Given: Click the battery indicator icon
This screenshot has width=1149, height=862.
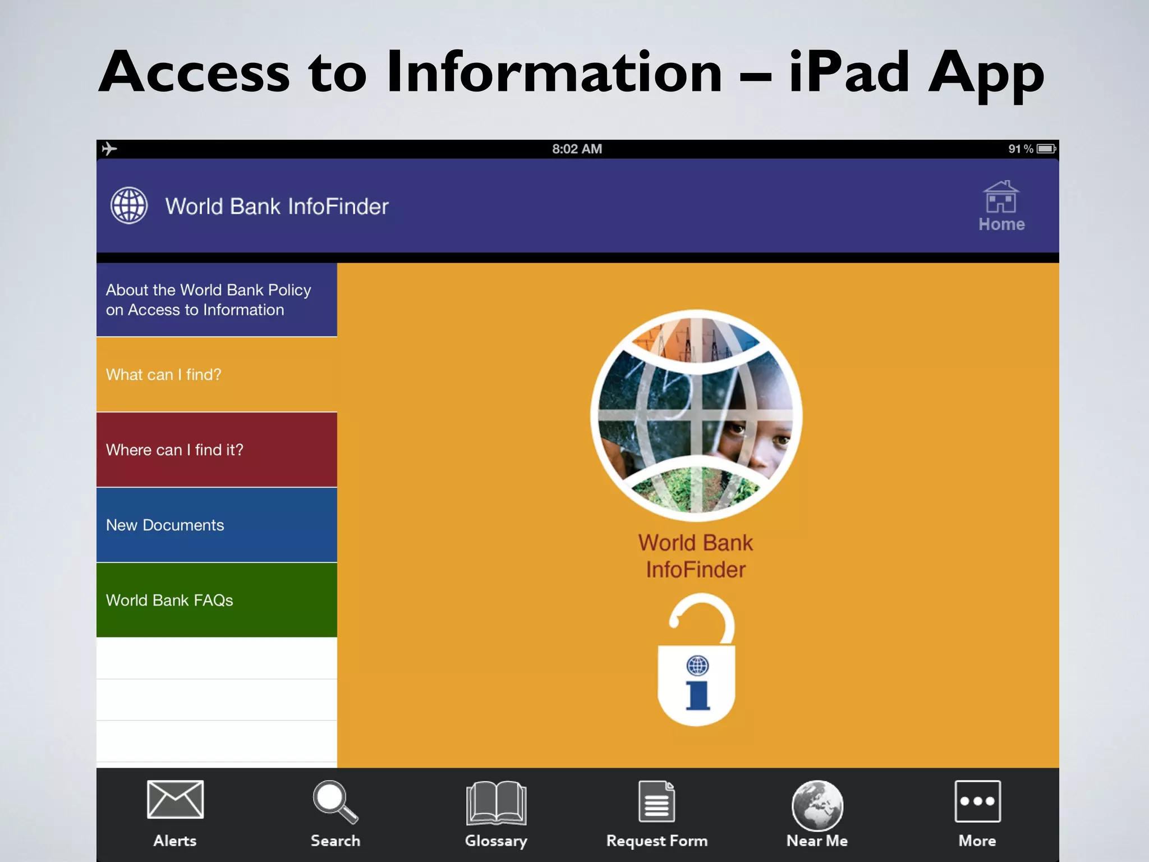Looking at the screenshot, I should (1046, 149).
